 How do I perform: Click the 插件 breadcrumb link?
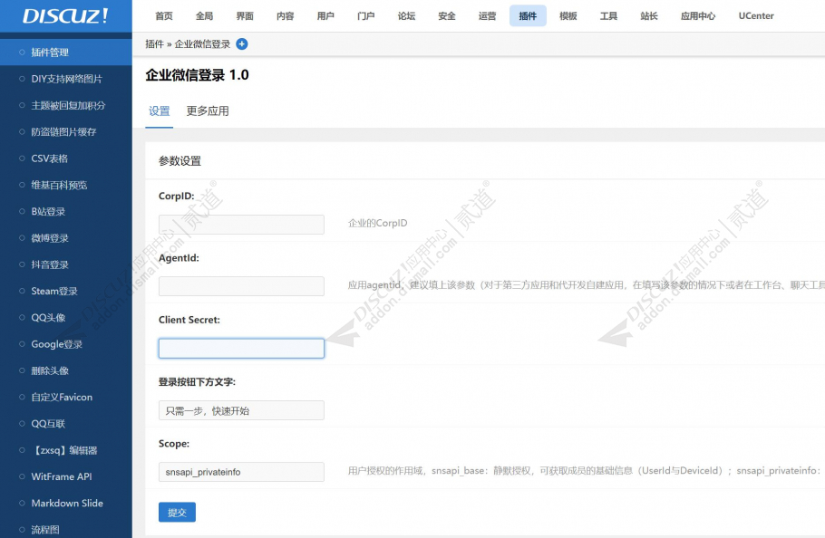[155, 44]
